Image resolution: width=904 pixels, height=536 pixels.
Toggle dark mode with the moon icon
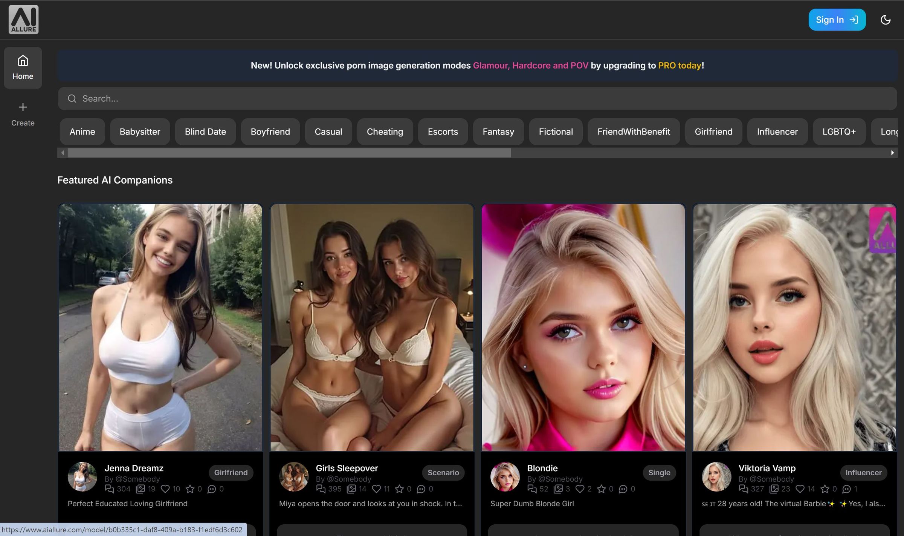click(886, 19)
